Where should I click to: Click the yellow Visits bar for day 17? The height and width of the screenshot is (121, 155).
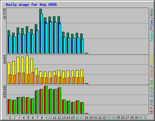[81, 74]
